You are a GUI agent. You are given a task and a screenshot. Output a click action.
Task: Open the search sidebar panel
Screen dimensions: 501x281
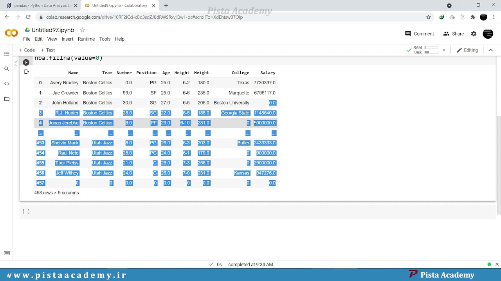coord(7,69)
